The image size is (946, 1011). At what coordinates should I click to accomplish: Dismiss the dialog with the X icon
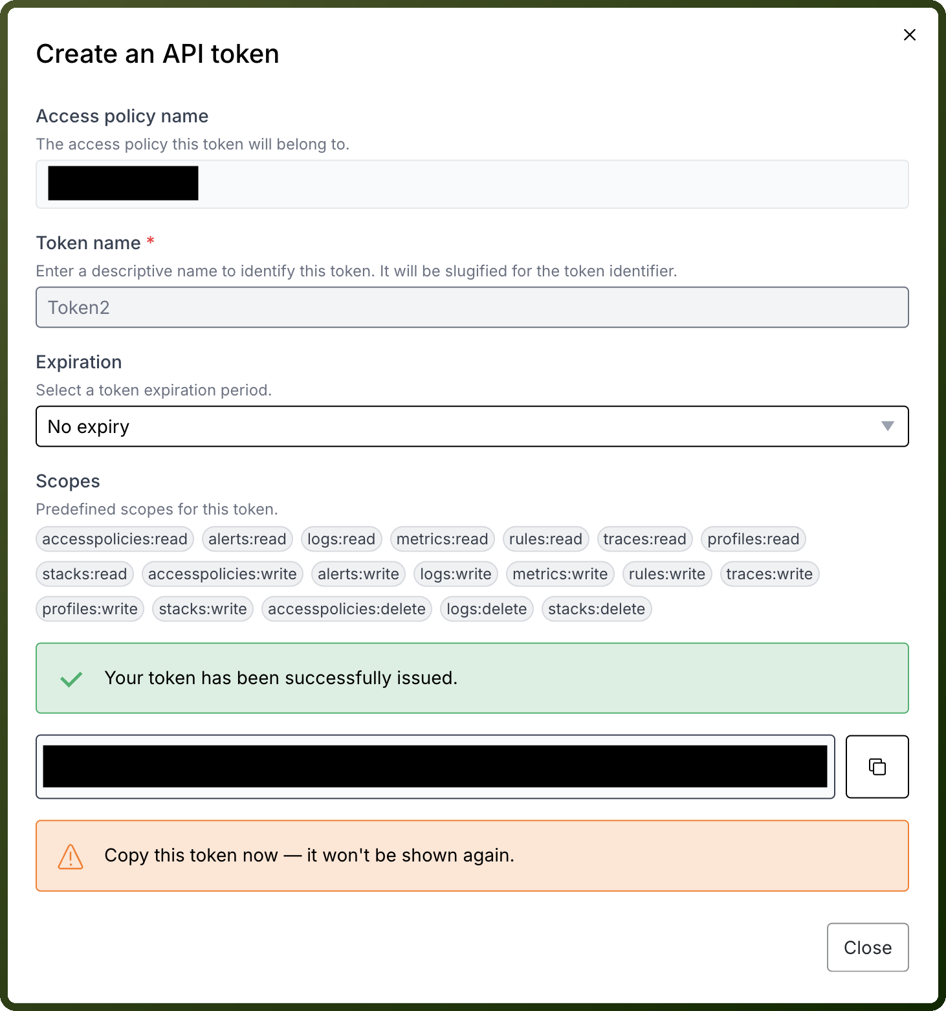coord(909,35)
